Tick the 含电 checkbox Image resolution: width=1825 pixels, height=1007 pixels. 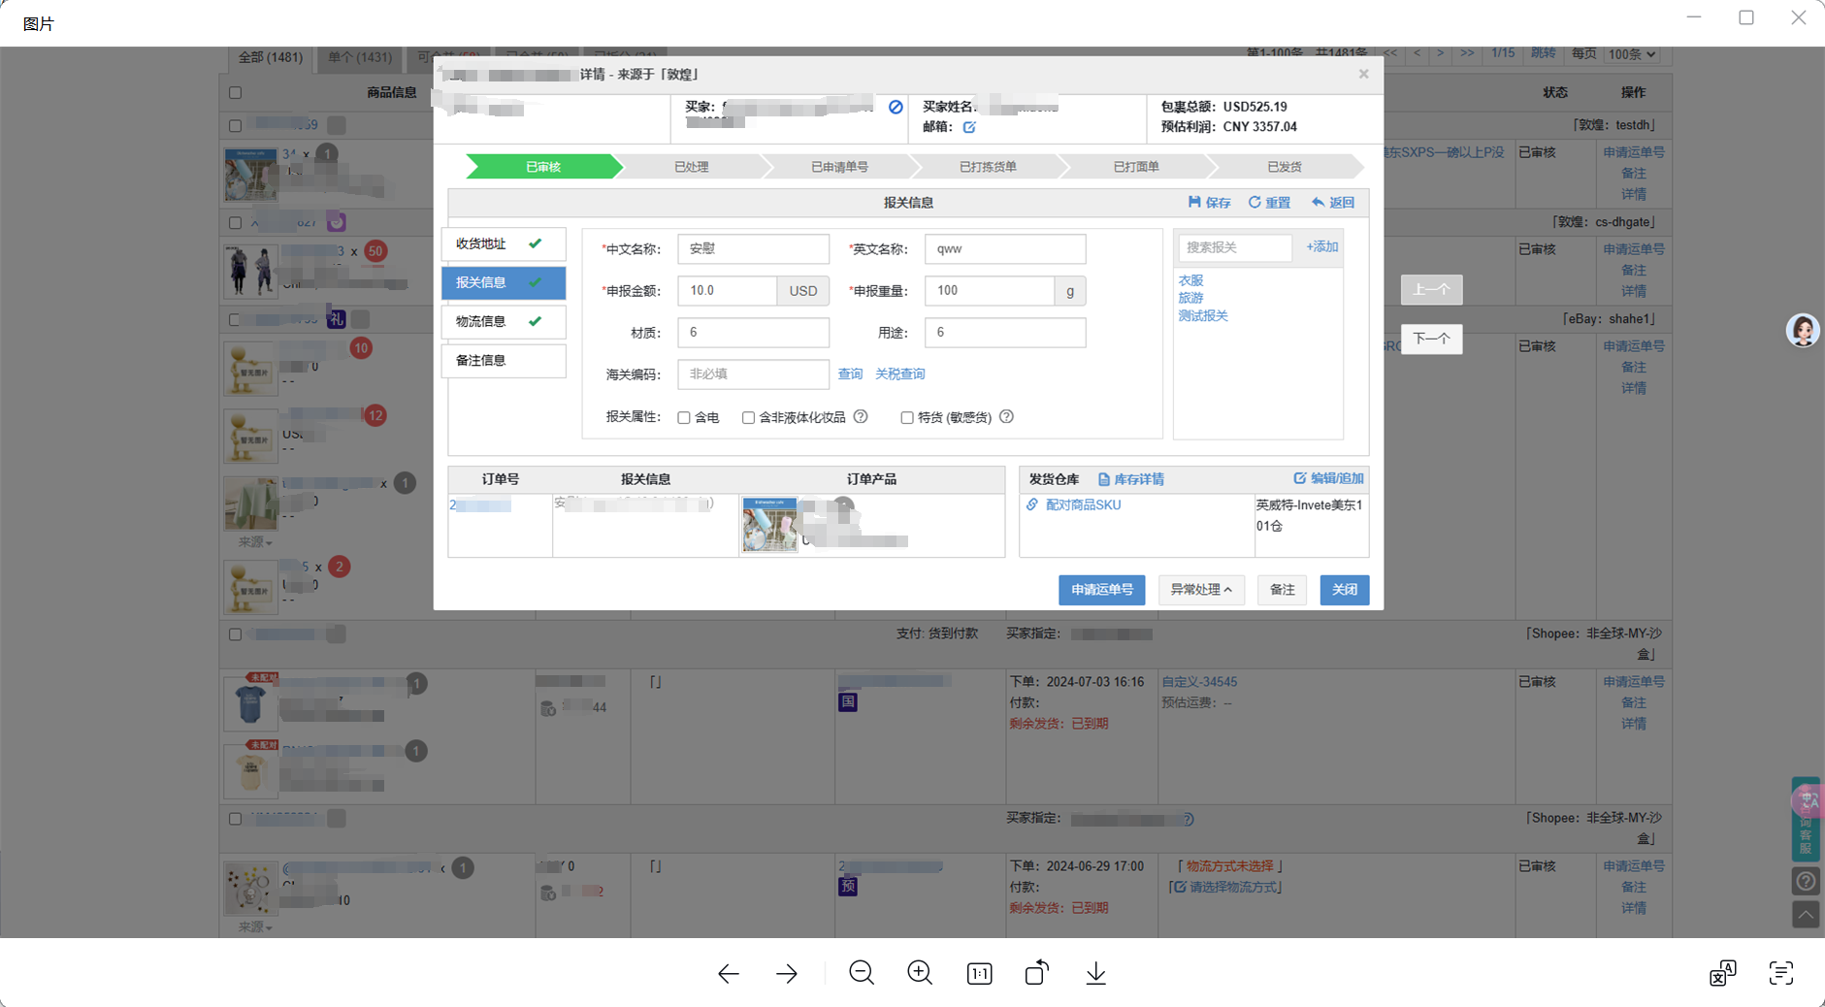[x=684, y=418]
